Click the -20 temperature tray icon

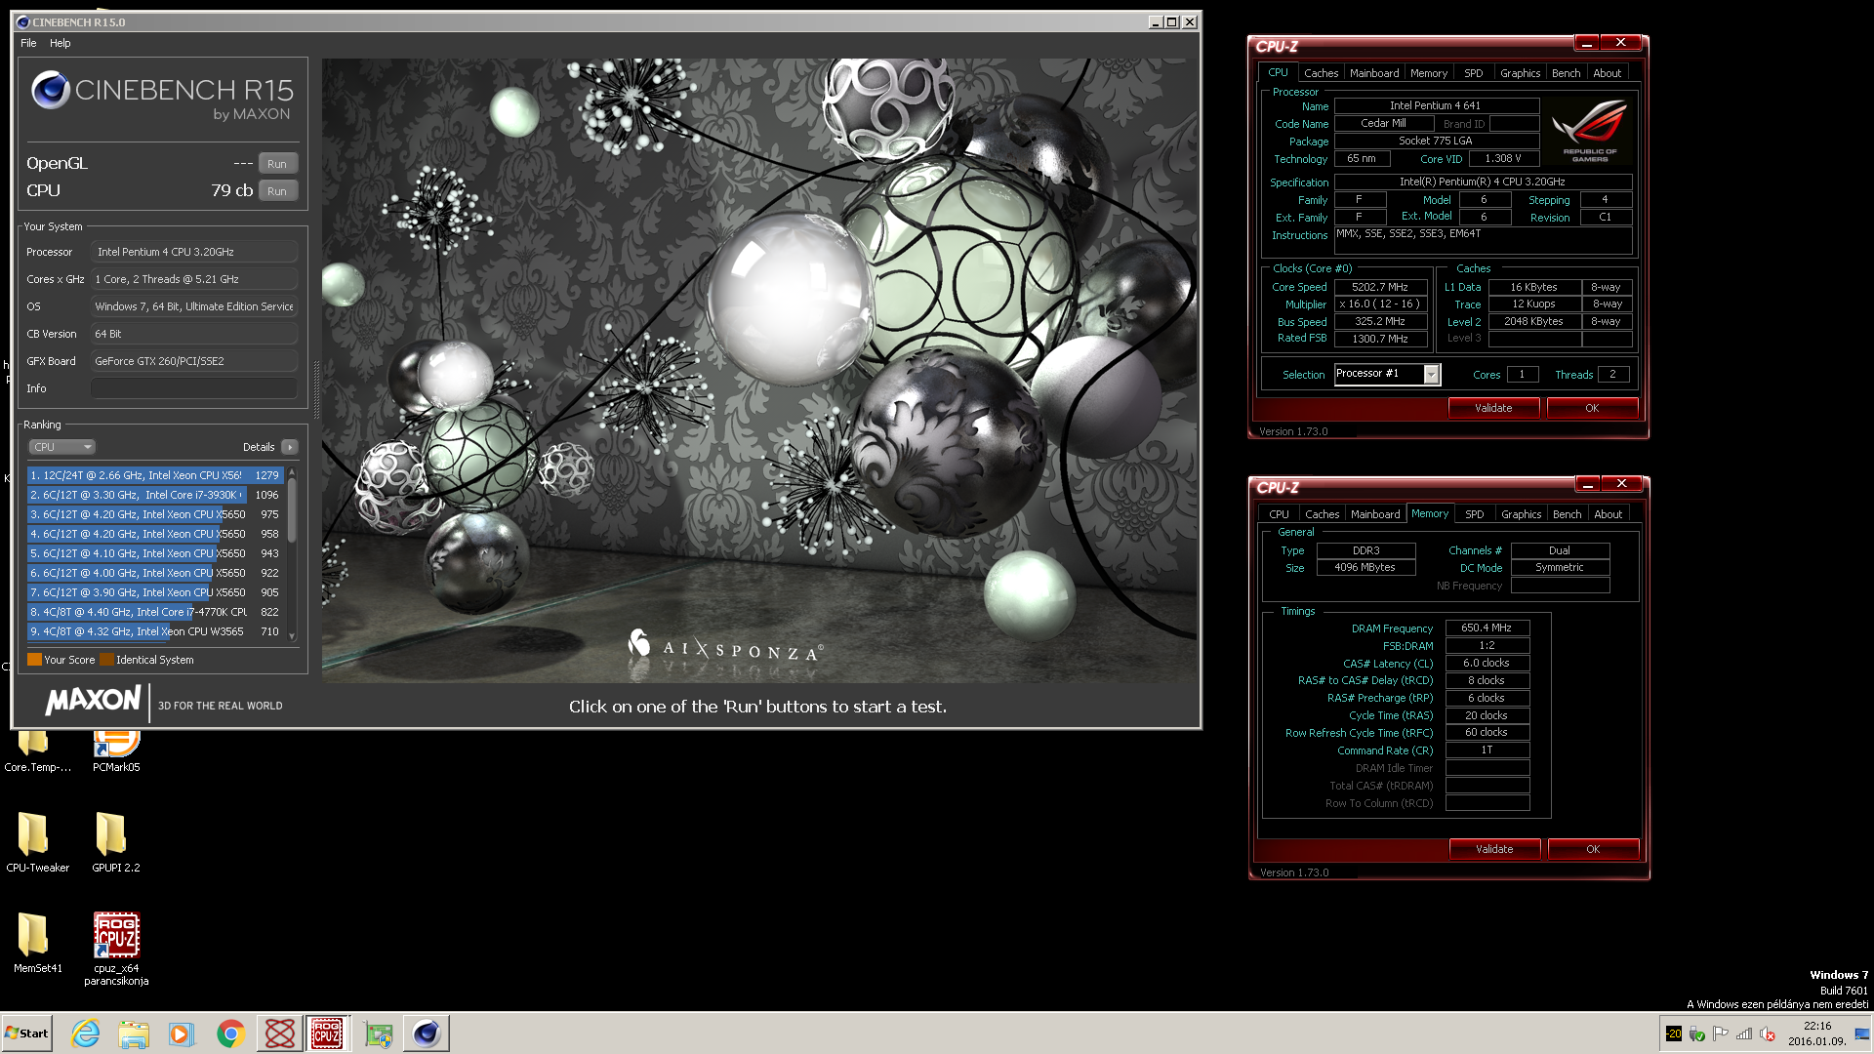pyautogui.click(x=1674, y=1034)
